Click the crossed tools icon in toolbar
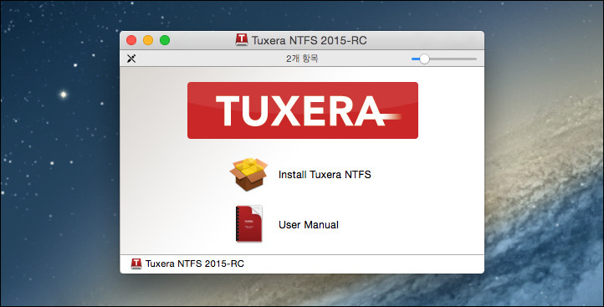This screenshot has width=604, height=307. pos(131,59)
